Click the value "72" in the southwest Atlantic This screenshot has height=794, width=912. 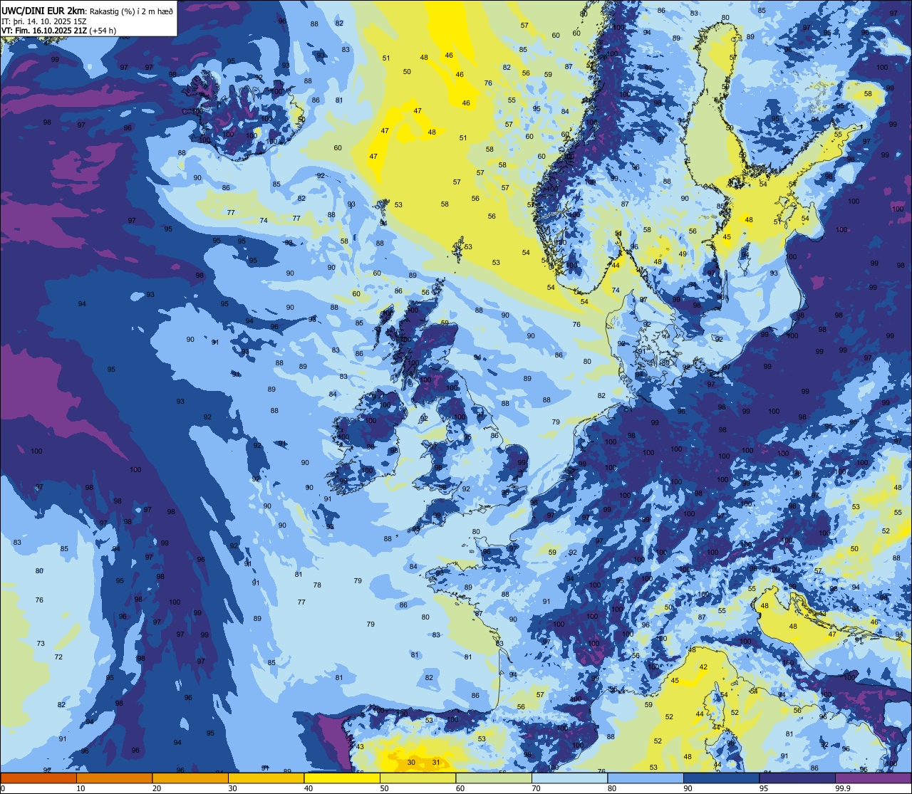click(x=58, y=657)
